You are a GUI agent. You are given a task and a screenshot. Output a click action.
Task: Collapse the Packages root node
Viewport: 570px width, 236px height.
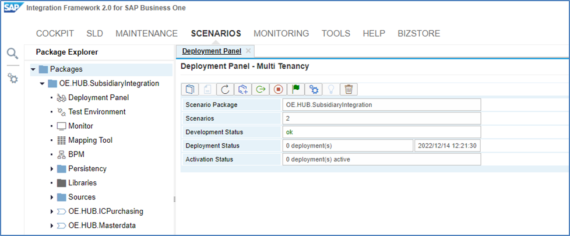click(33, 69)
